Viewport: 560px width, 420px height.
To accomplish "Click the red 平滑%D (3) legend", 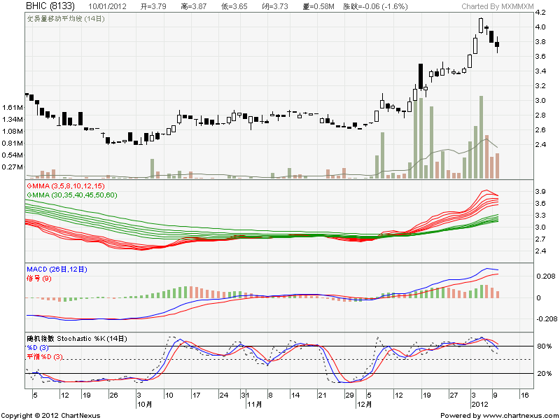I will pyautogui.click(x=45, y=356).
